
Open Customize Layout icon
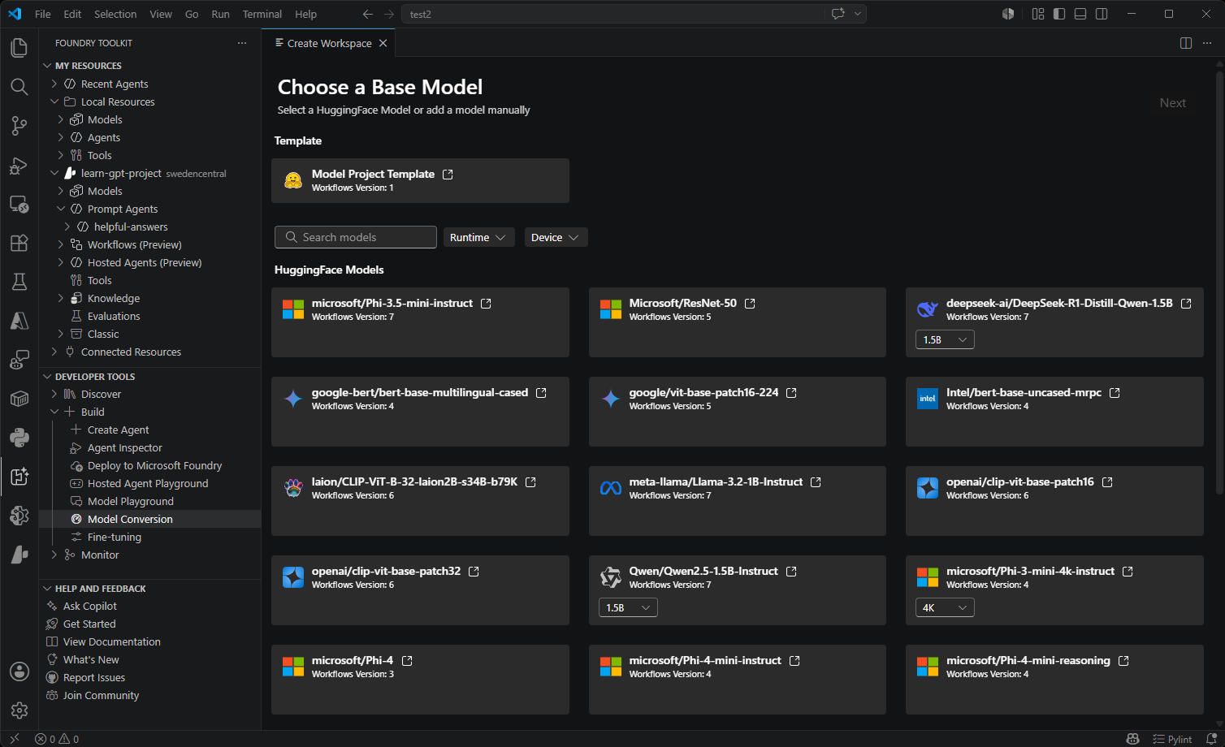coord(1038,14)
